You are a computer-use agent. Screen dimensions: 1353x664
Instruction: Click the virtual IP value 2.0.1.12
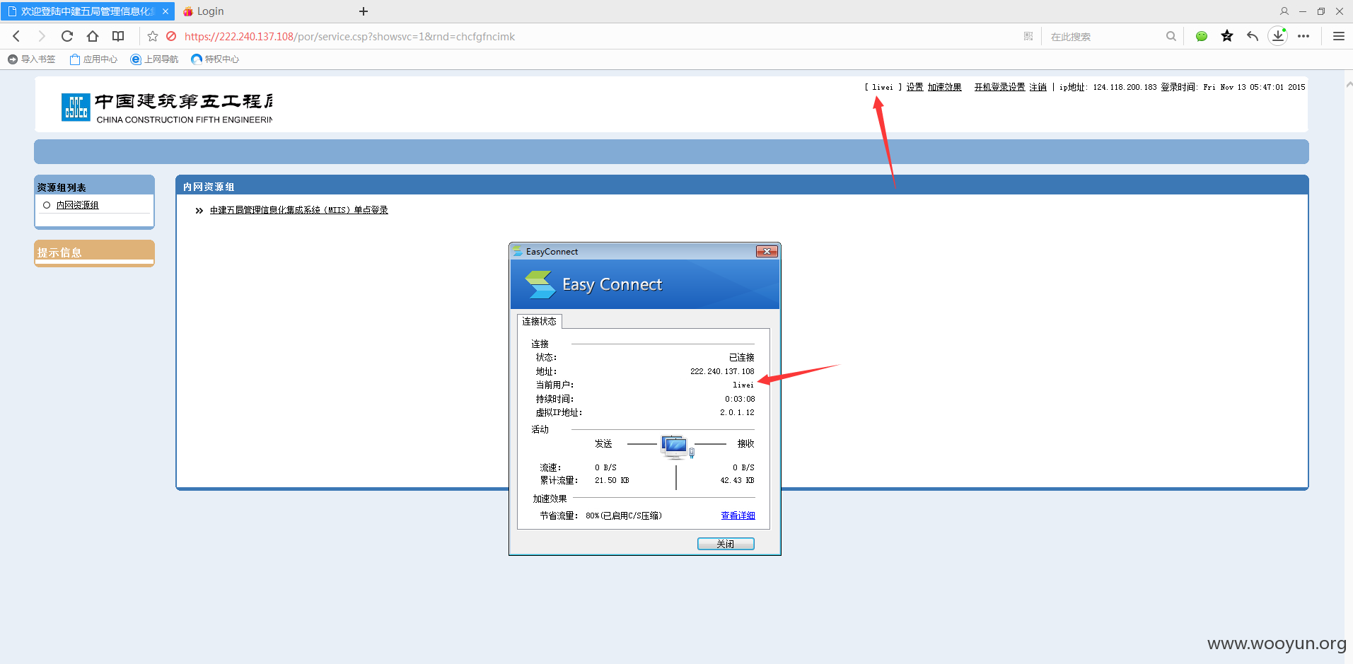737,412
